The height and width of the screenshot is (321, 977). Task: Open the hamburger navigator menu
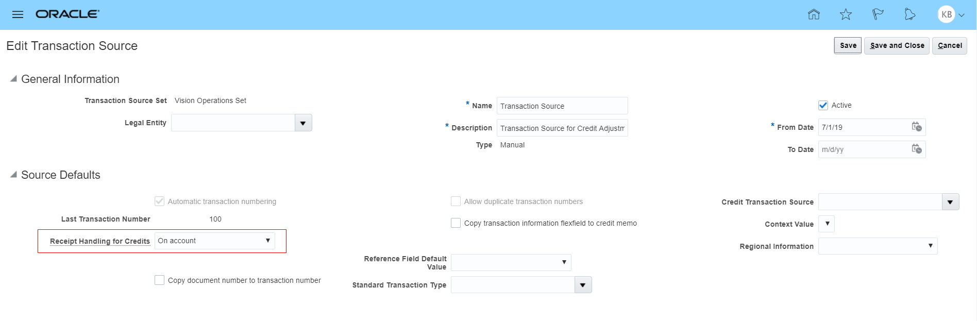click(18, 14)
